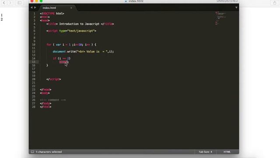Go back with browser back arrow
The width and height of the screenshot is (280, 158).
point(4,3)
